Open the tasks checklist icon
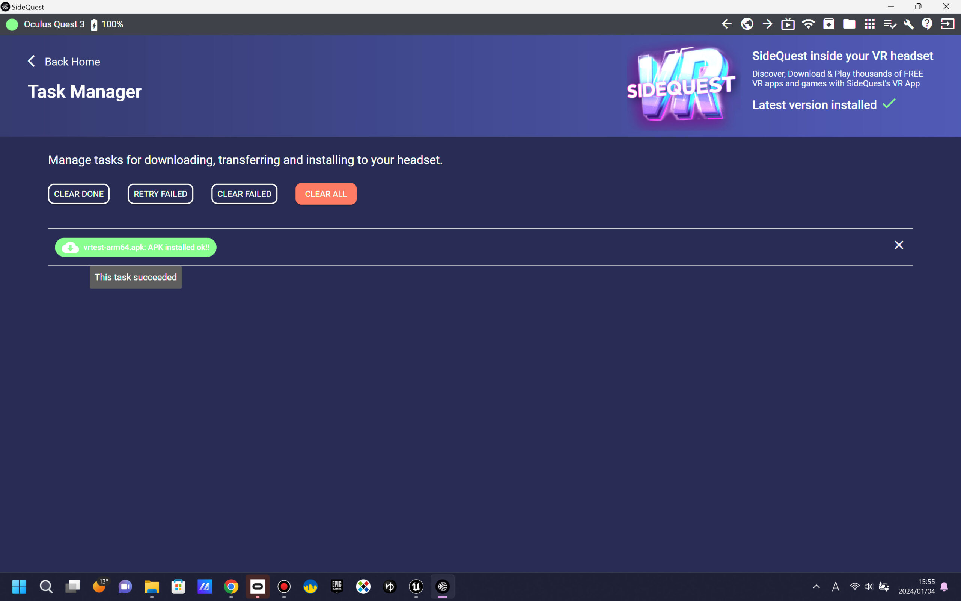 [x=890, y=24]
